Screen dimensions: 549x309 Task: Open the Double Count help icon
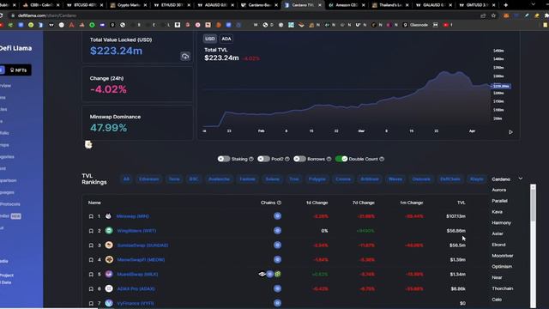(x=382, y=159)
